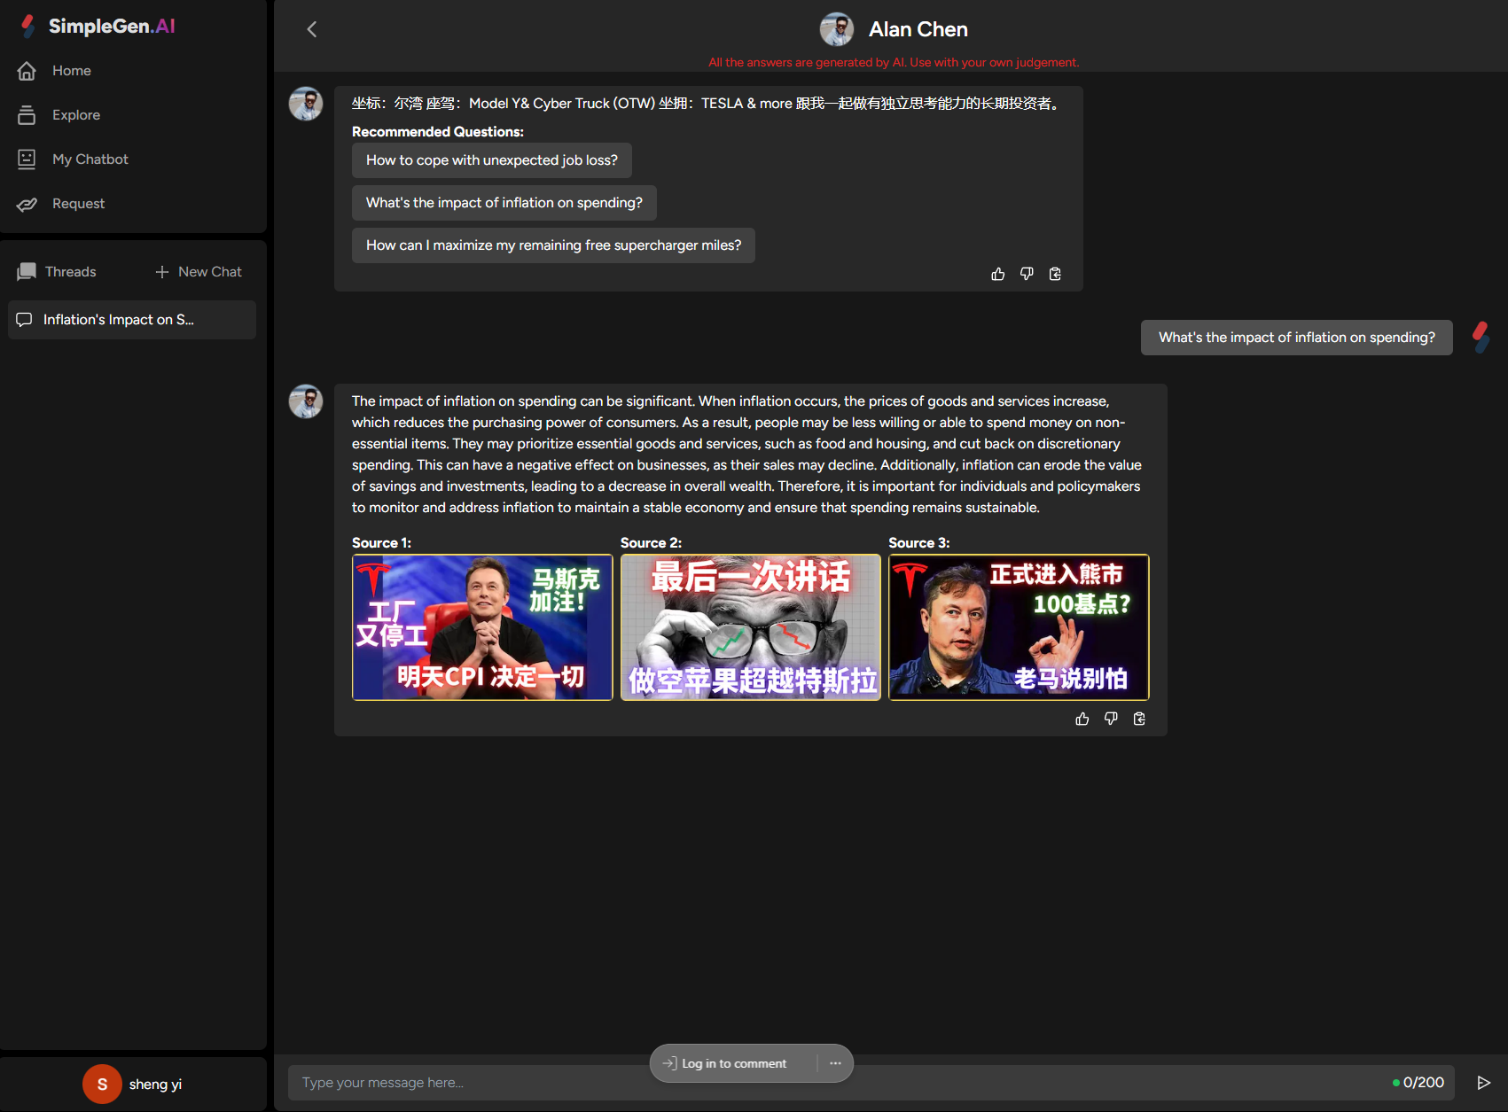Open the Request page

pos(78,204)
